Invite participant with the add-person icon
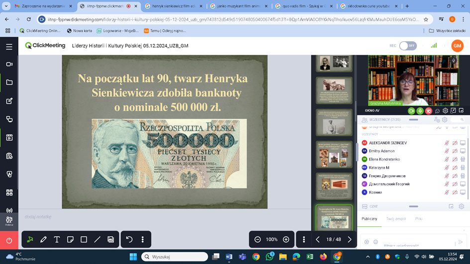This screenshot has height=264, width=470. 437,120
